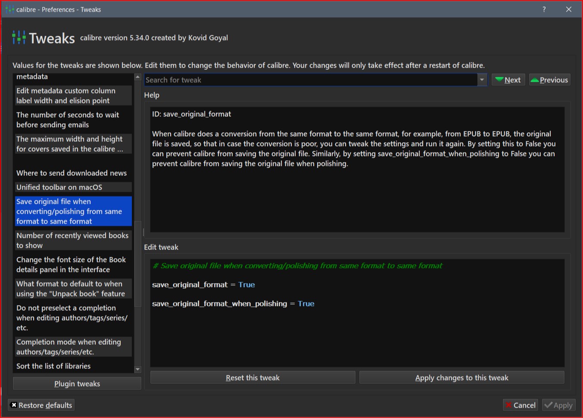Focus the Search for tweak field
The image size is (583, 418).
(x=311, y=80)
